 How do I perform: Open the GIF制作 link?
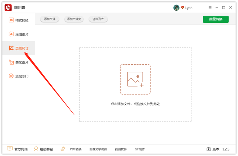140,149
